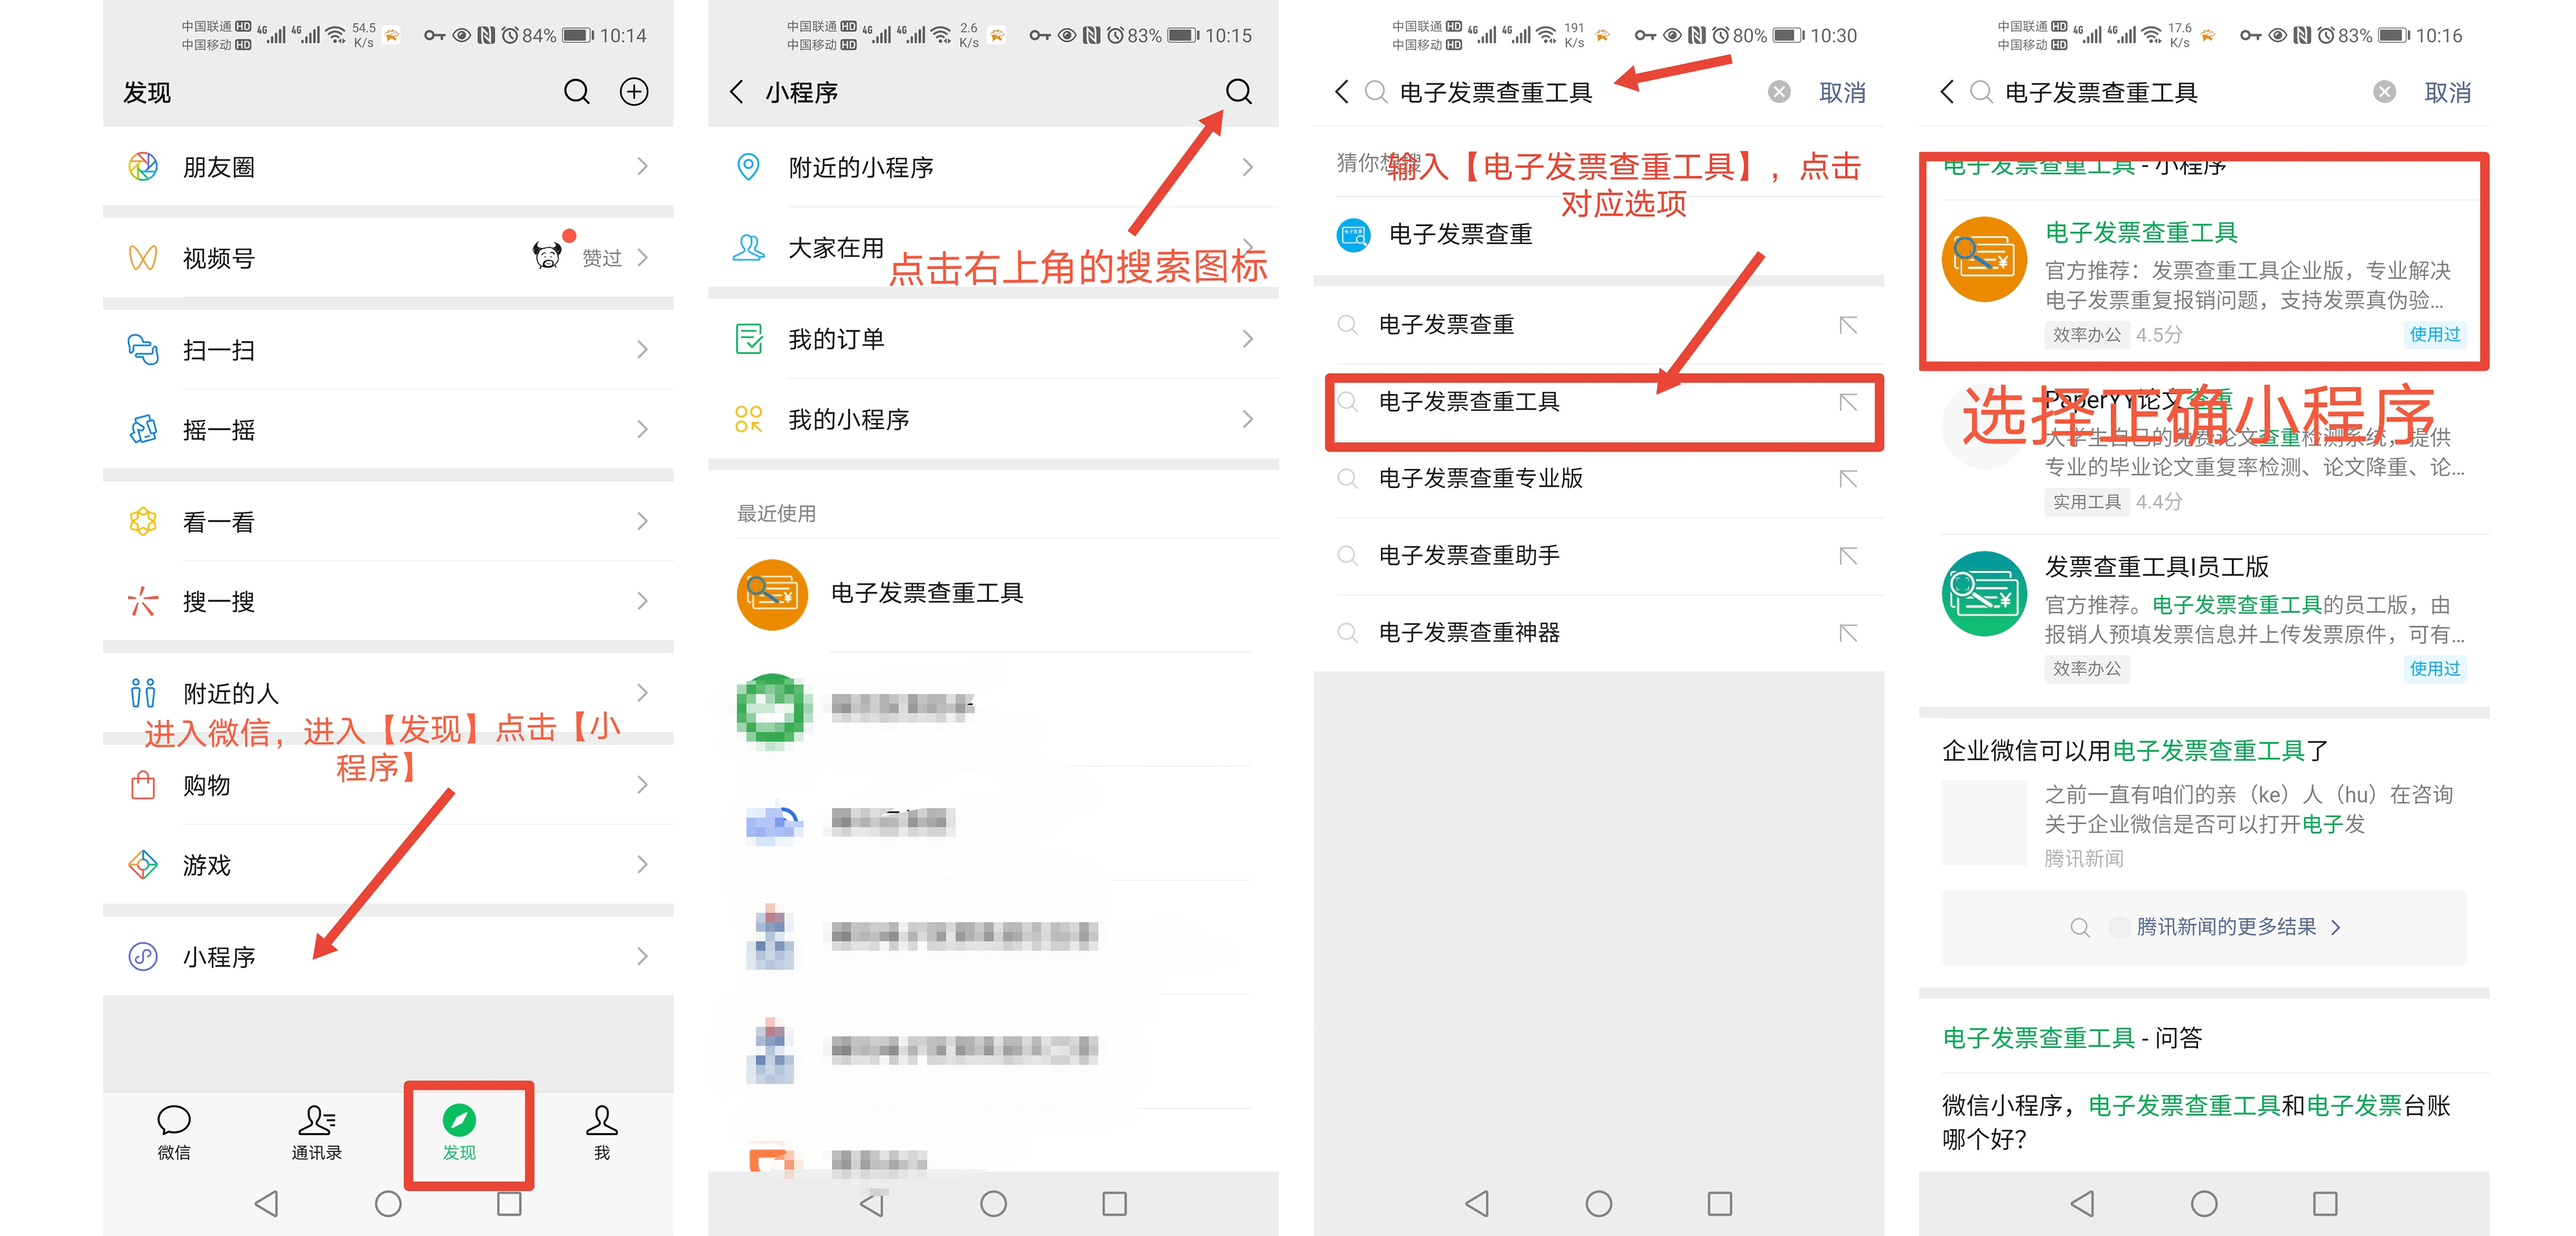The height and width of the screenshot is (1236, 2576).
Task: Expand the 看一看 row chevron
Action: coord(642,521)
